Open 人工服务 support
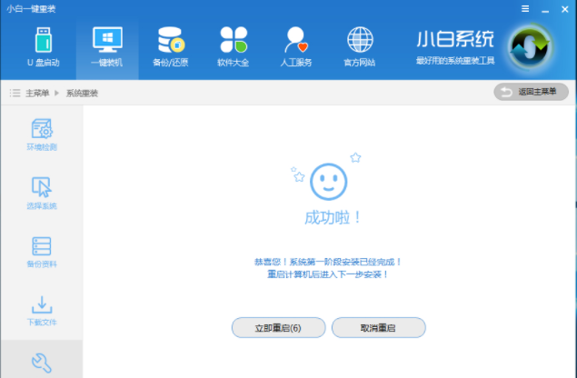Image resolution: width=577 pixels, height=378 pixels. click(x=296, y=47)
